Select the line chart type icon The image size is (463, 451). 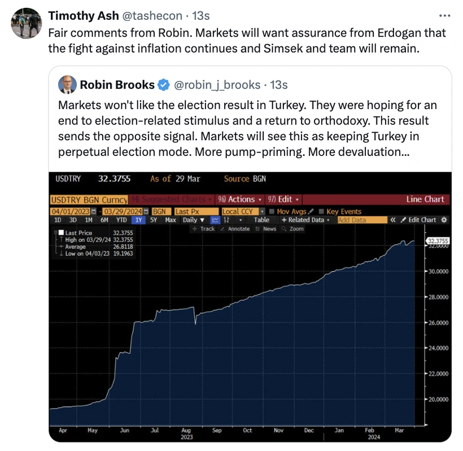coord(215,220)
